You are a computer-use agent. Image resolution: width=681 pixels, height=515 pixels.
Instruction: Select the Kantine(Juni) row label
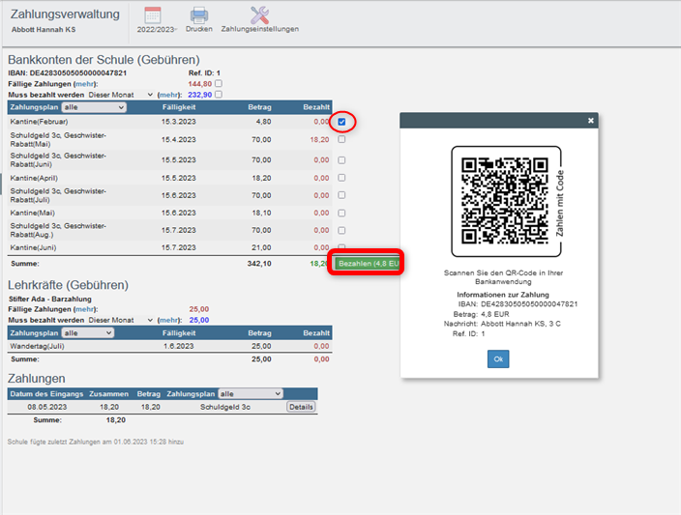(x=33, y=247)
